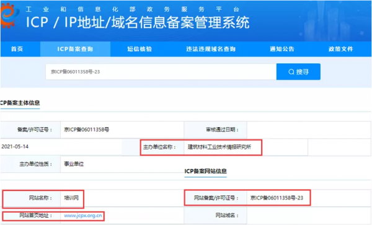Click the 主办单位名称 label
The width and height of the screenshot is (372, 225).
tap(160, 147)
